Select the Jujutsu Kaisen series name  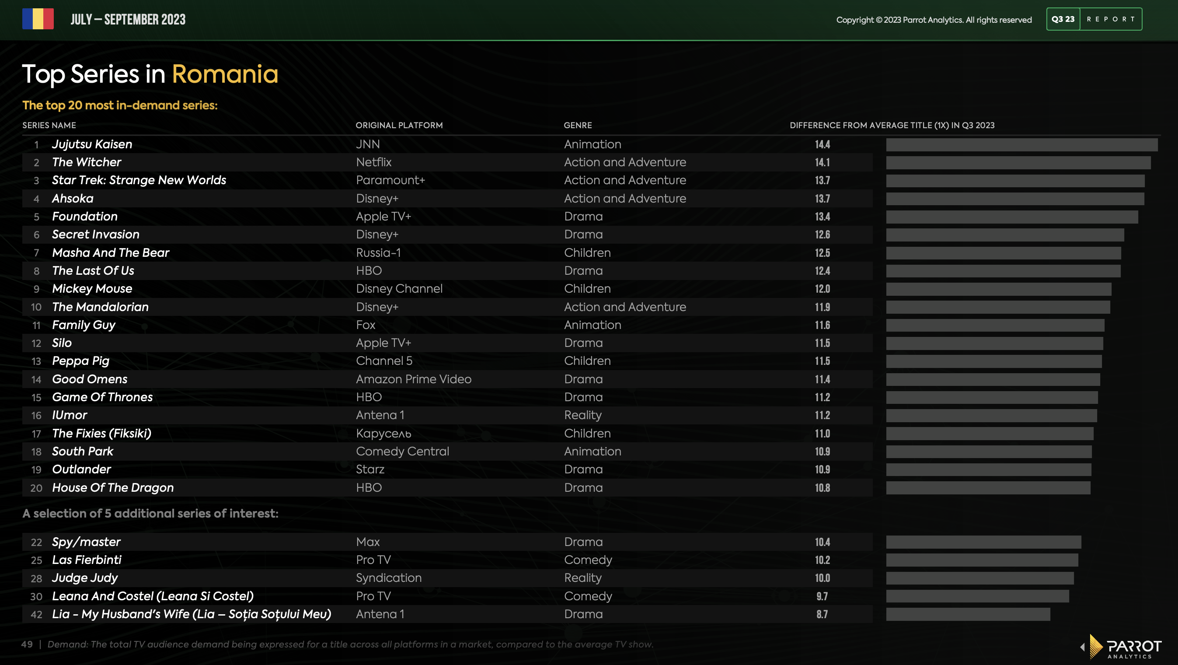(x=92, y=144)
